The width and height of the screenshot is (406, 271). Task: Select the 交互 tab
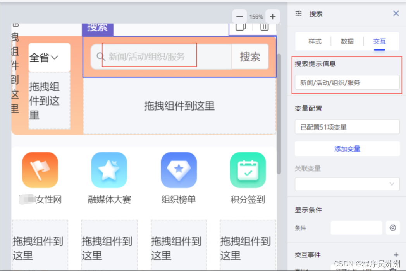(x=379, y=41)
